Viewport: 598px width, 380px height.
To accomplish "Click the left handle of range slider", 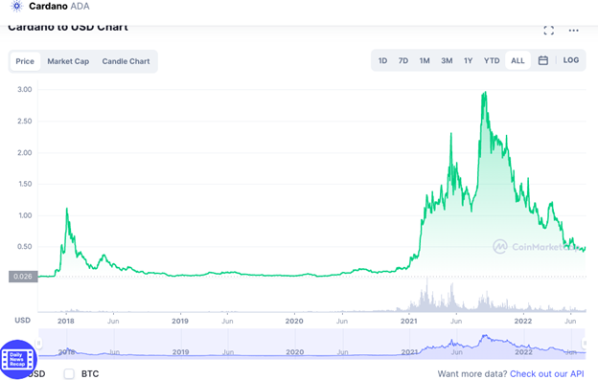I will coord(38,344).
